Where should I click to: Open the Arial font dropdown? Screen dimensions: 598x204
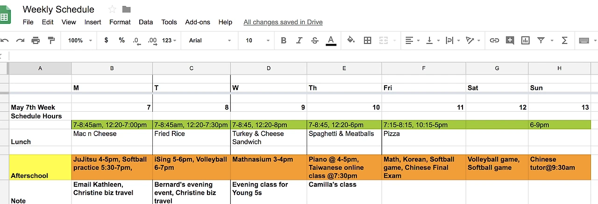[210, 41]
